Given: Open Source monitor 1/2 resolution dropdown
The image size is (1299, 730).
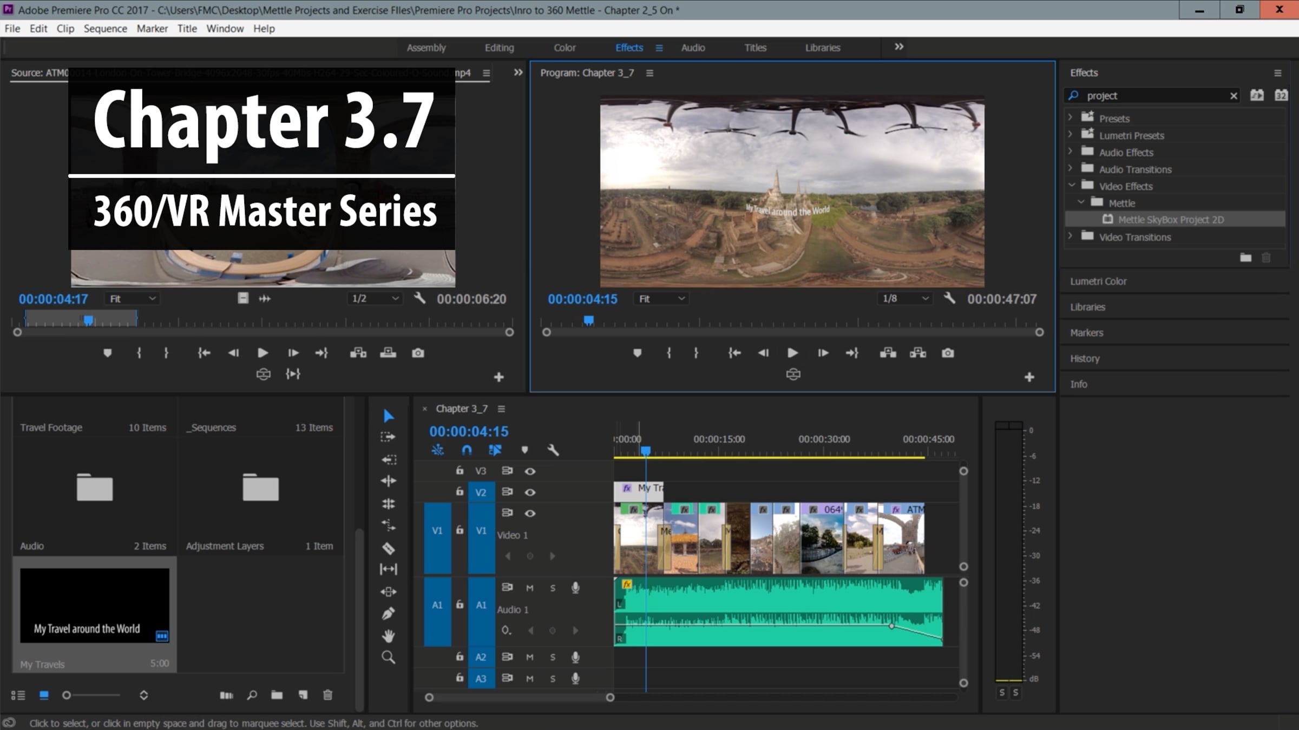Looking at the screenshot, I should tap(375, 299).
